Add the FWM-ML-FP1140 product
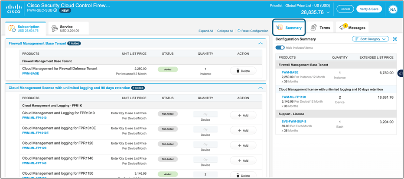The width and height of the screenshot is (404, 179). click(243, 160)
